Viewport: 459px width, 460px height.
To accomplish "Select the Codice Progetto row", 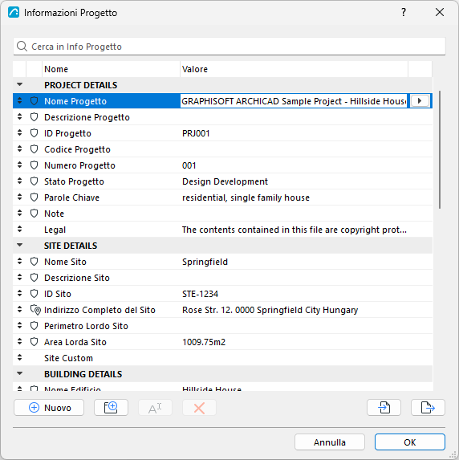I will [222, 149].
